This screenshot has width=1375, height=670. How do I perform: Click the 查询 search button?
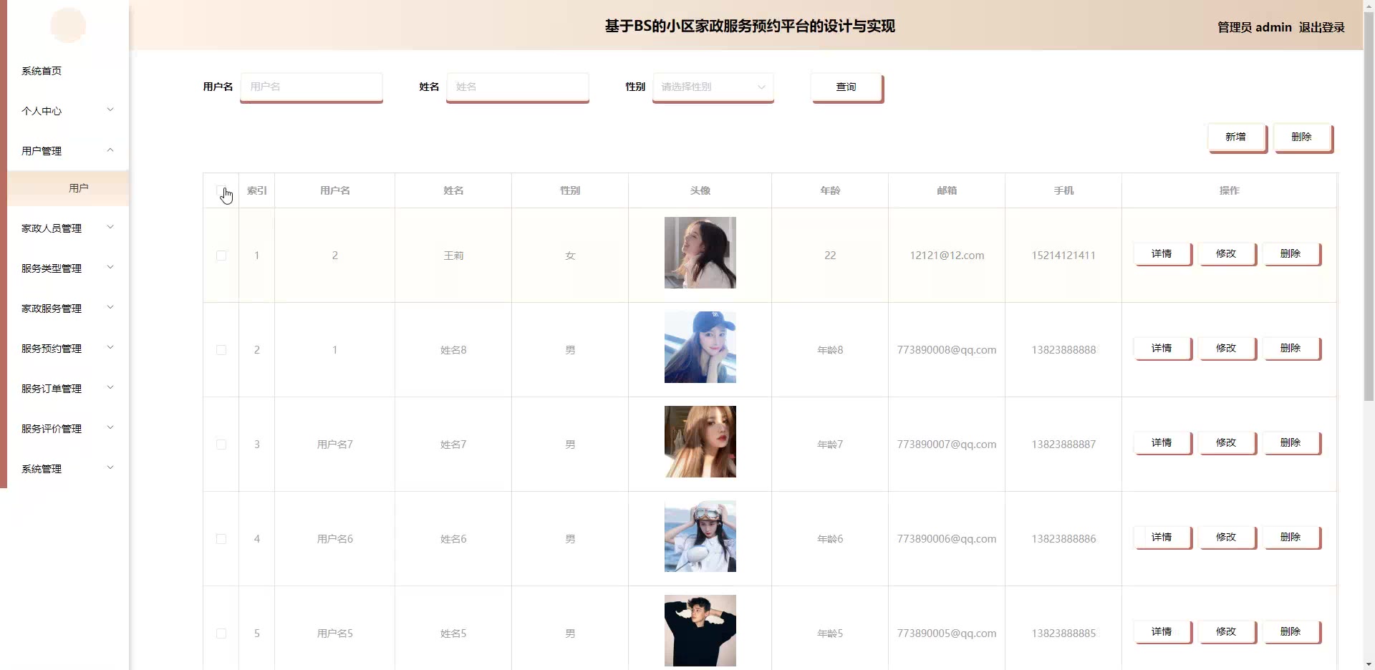coord(846,87)
